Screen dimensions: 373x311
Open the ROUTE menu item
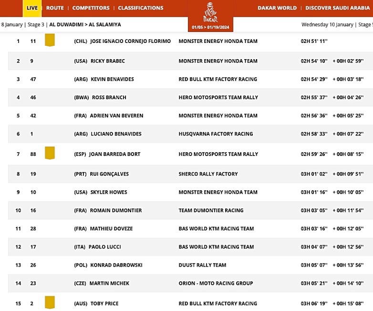click(55, 8)
